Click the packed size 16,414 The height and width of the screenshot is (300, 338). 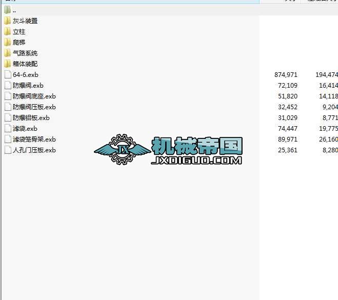coord(328,86)
